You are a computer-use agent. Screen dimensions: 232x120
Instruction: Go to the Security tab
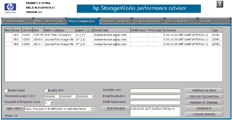click(206, 21)
